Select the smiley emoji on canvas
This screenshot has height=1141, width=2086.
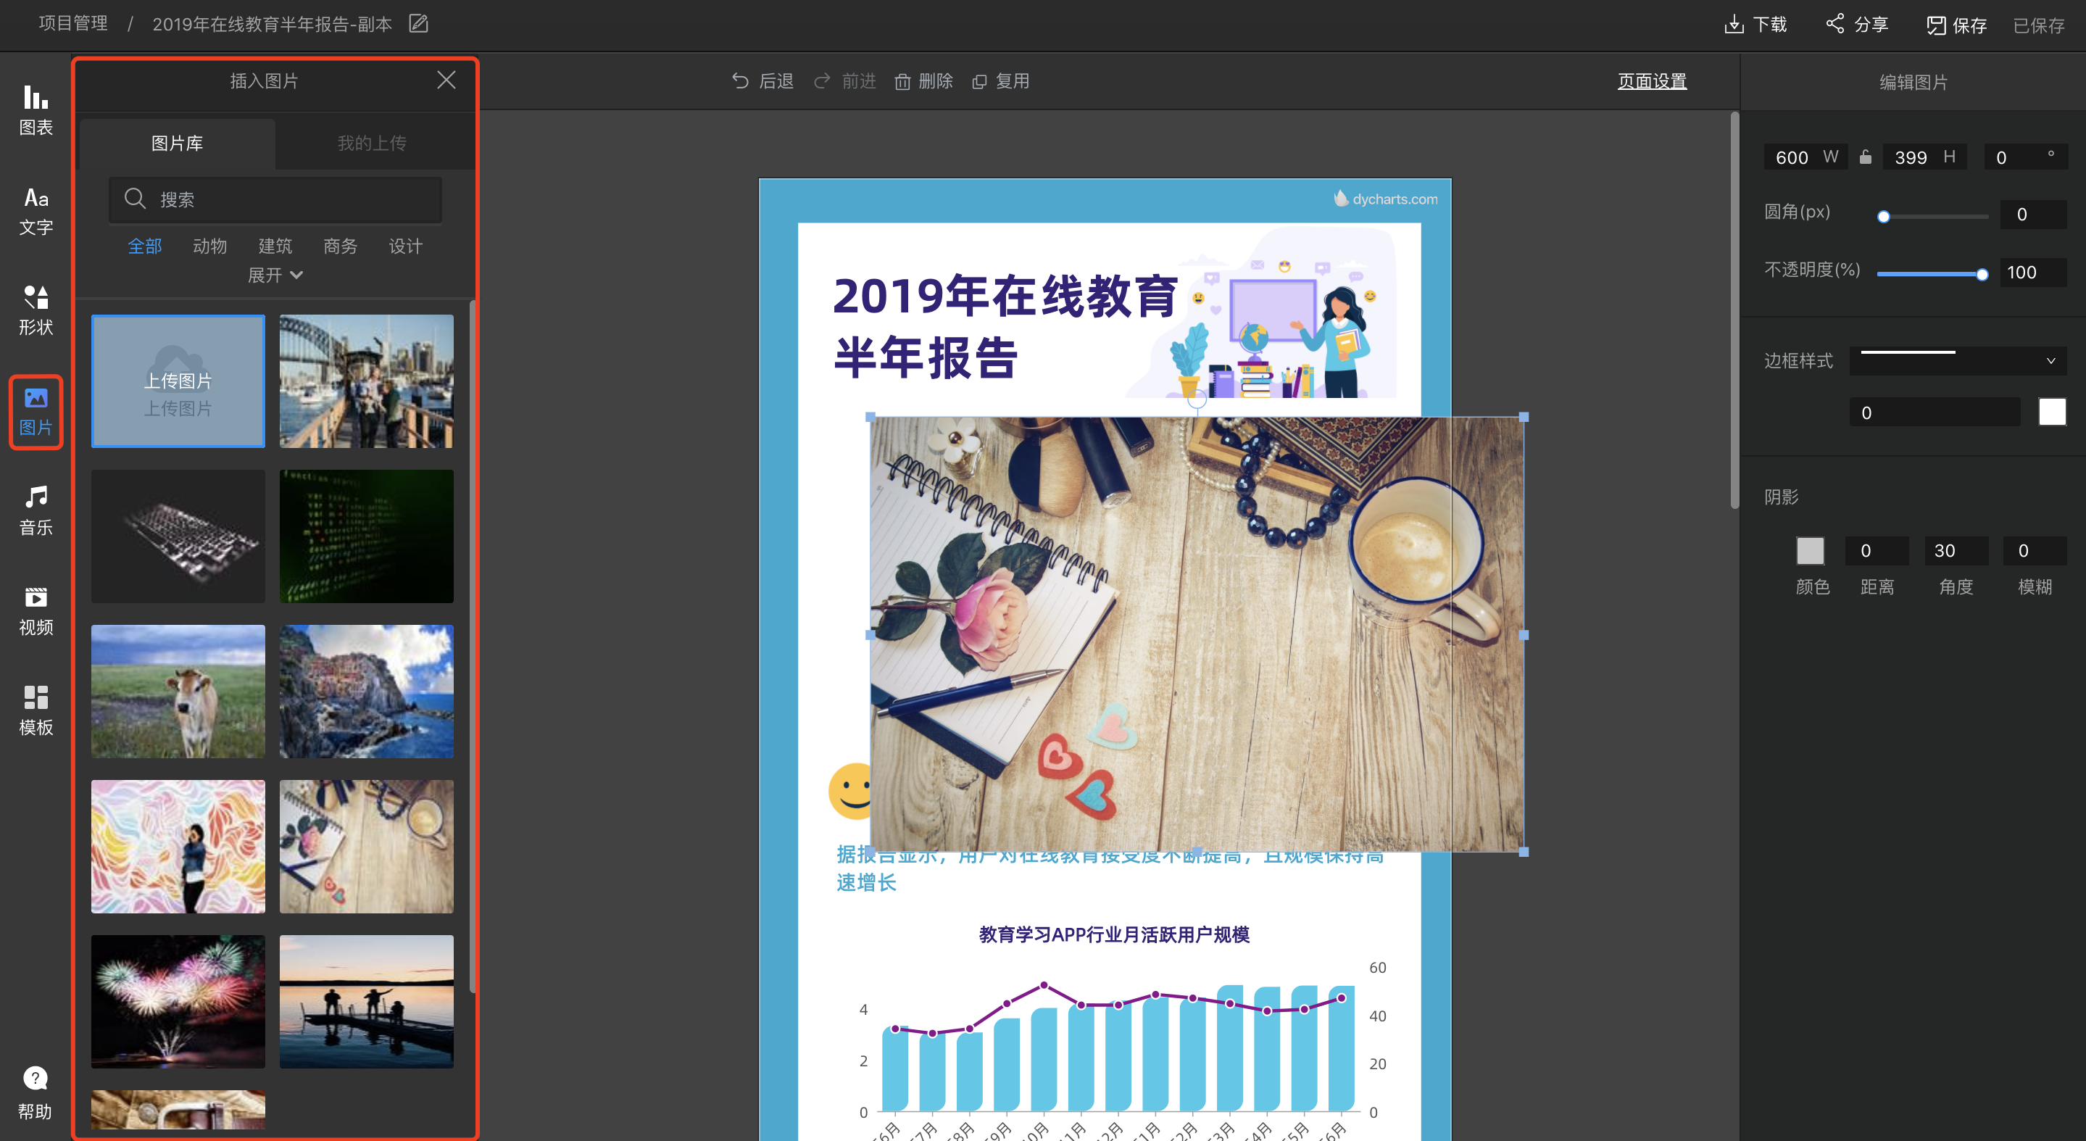point(849,790)
